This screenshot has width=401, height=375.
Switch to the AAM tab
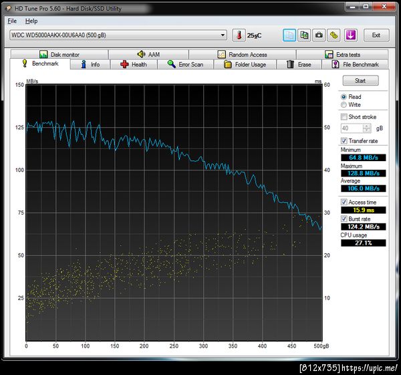click(x=148, y=54)
